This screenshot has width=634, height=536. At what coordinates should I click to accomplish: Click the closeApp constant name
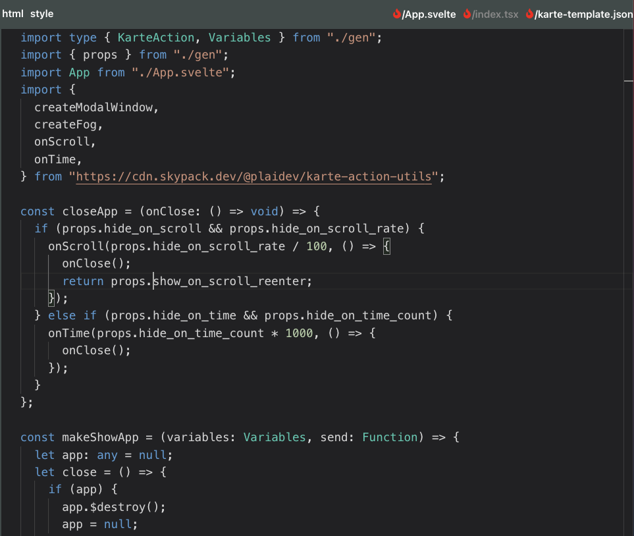(x=89, y=211)
